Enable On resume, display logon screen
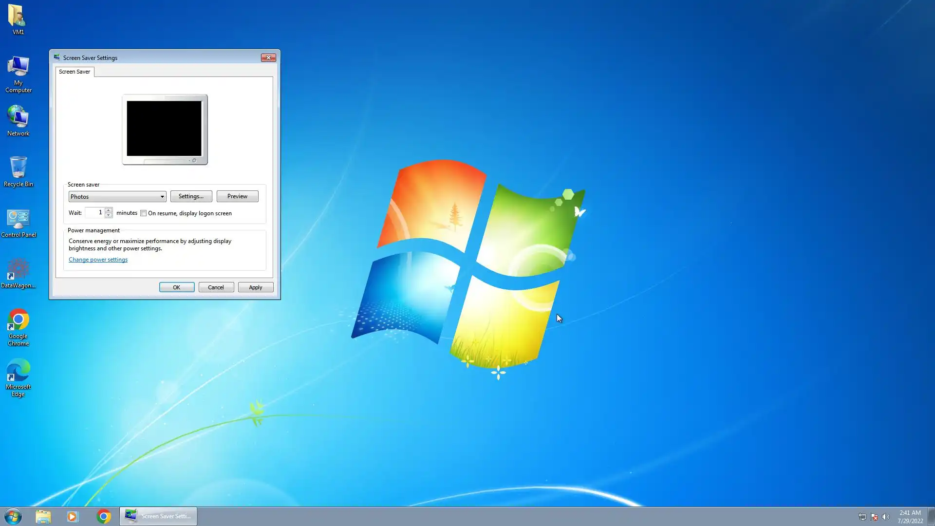This screenshot has height=526, width=935. click(x=144, y=213)
